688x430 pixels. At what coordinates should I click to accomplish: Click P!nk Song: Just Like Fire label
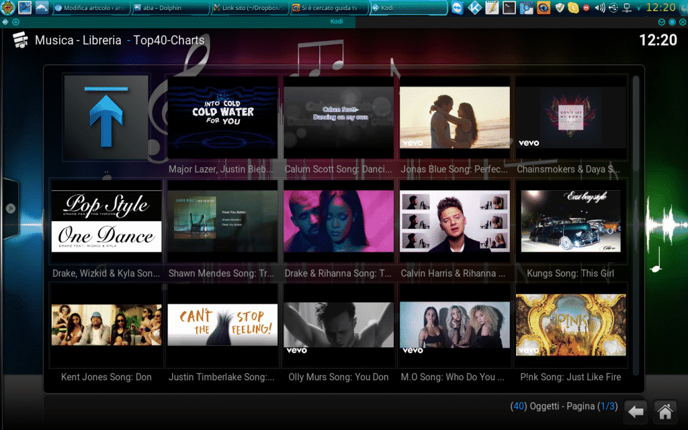click(x=570, y=377)
